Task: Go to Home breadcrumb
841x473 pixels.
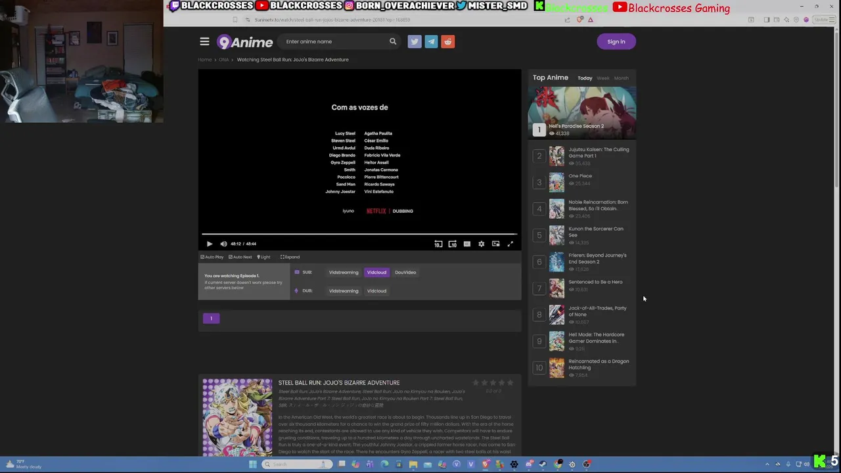Action: tap(205, 60)
